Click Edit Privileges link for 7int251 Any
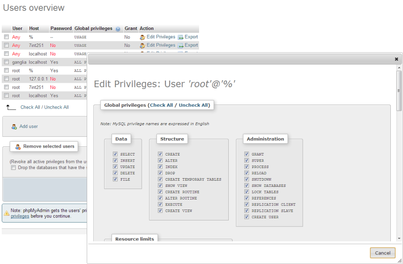 click(x=161, y=45)
